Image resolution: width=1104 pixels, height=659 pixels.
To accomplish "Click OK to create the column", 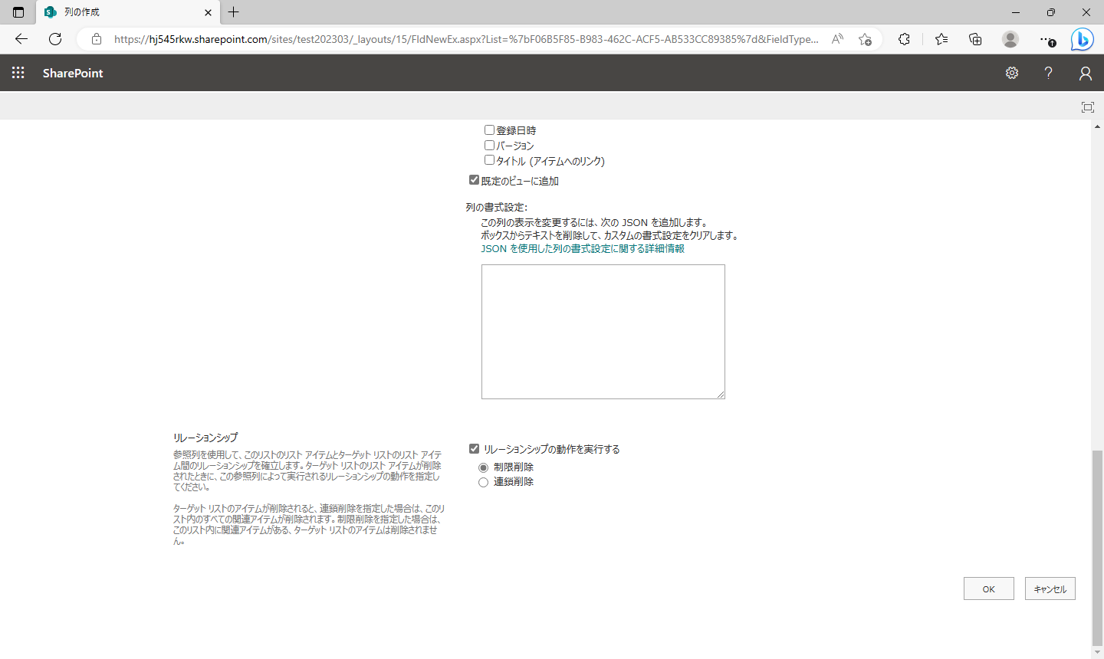I will [x=989, y=589].
